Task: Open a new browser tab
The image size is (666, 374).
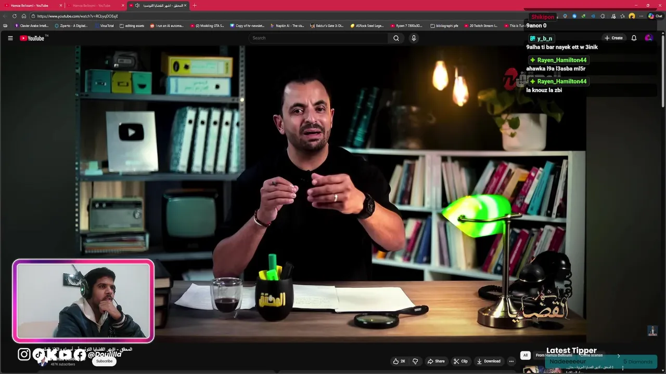Action: 195,5
